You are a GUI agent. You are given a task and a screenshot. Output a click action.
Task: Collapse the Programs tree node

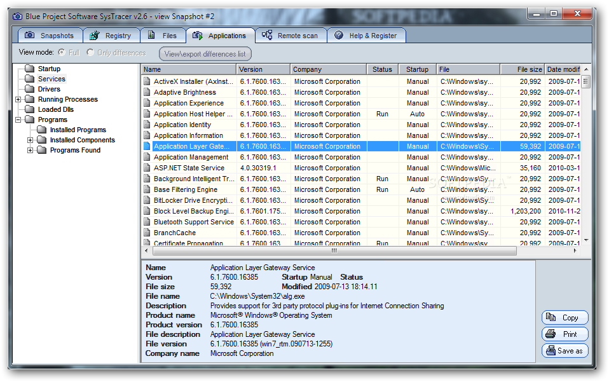coord(18,119)
